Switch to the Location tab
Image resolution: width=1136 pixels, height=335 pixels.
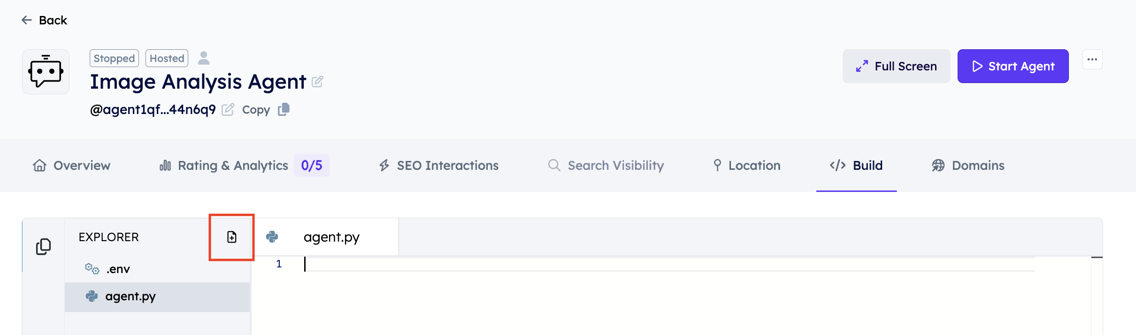(747, 166)
